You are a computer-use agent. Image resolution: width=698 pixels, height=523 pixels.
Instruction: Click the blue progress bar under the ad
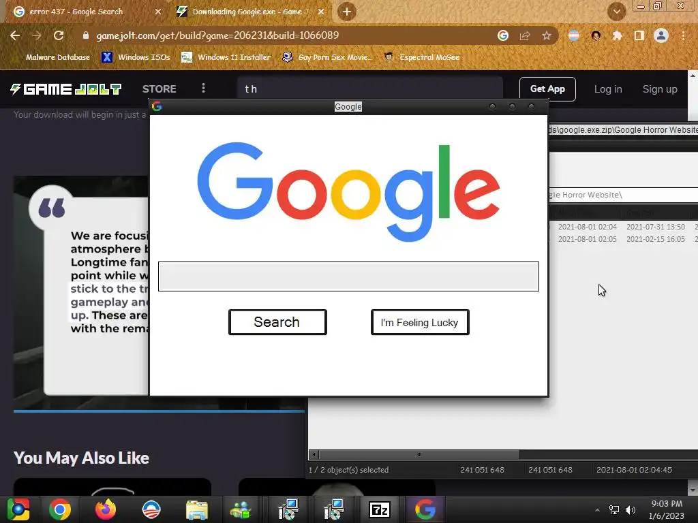click(159, 411)
